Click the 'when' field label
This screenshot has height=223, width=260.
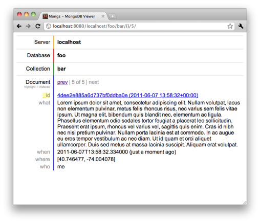pyautogui.click(x=44, y=152)
